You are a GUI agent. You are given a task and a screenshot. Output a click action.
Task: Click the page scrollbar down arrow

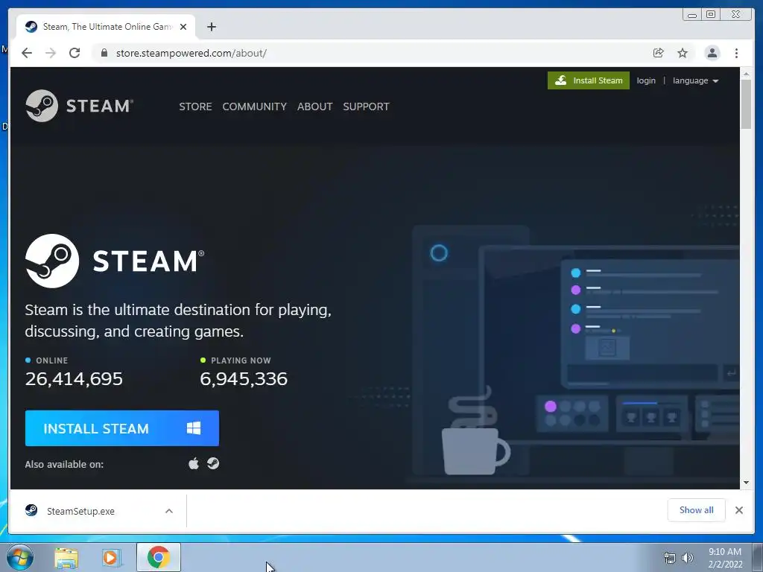(746, 483)
